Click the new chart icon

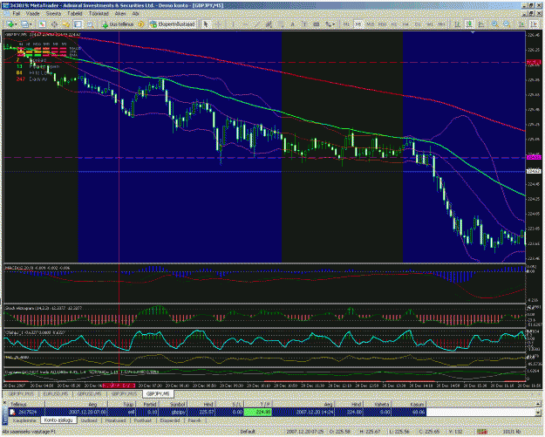tap(10, 24)
